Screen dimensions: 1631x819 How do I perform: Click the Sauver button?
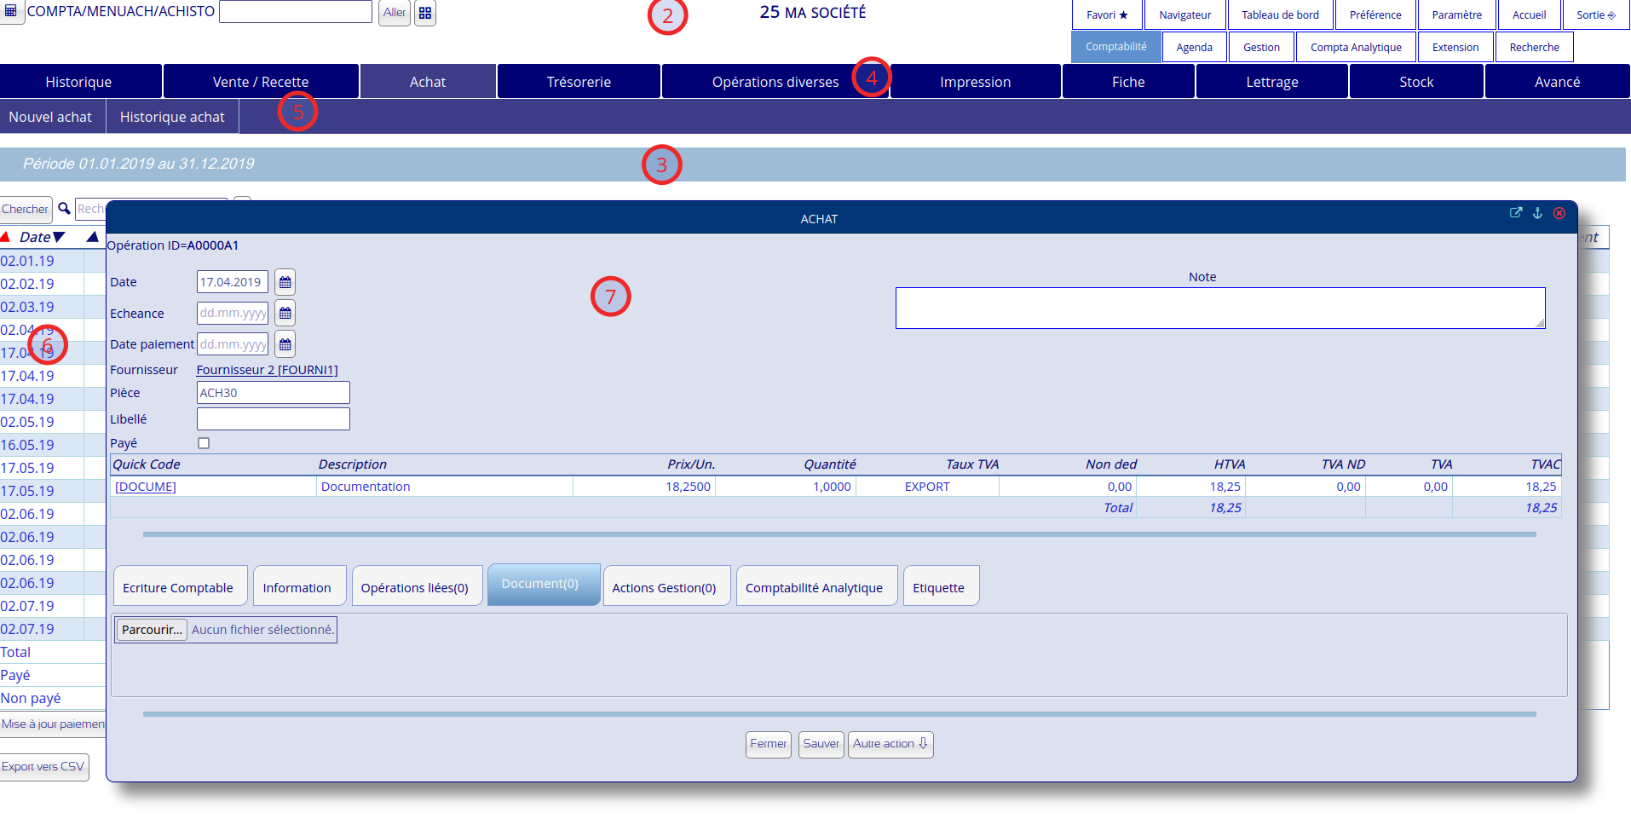[x=821, y=744]
